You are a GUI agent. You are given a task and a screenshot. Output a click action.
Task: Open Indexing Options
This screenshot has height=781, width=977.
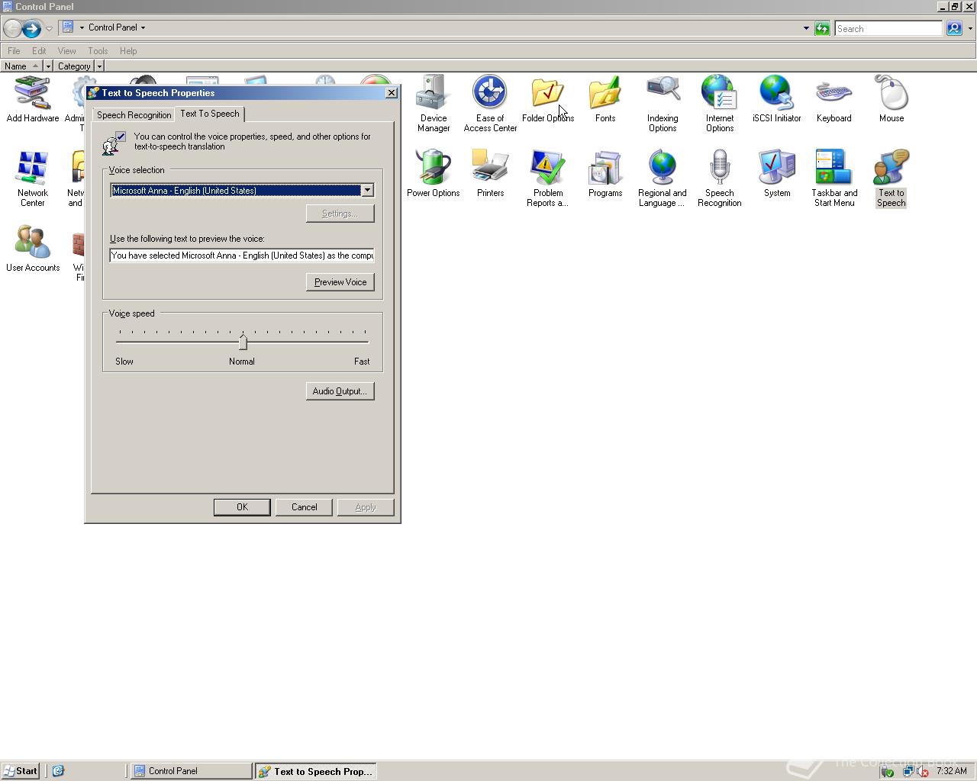663,104
